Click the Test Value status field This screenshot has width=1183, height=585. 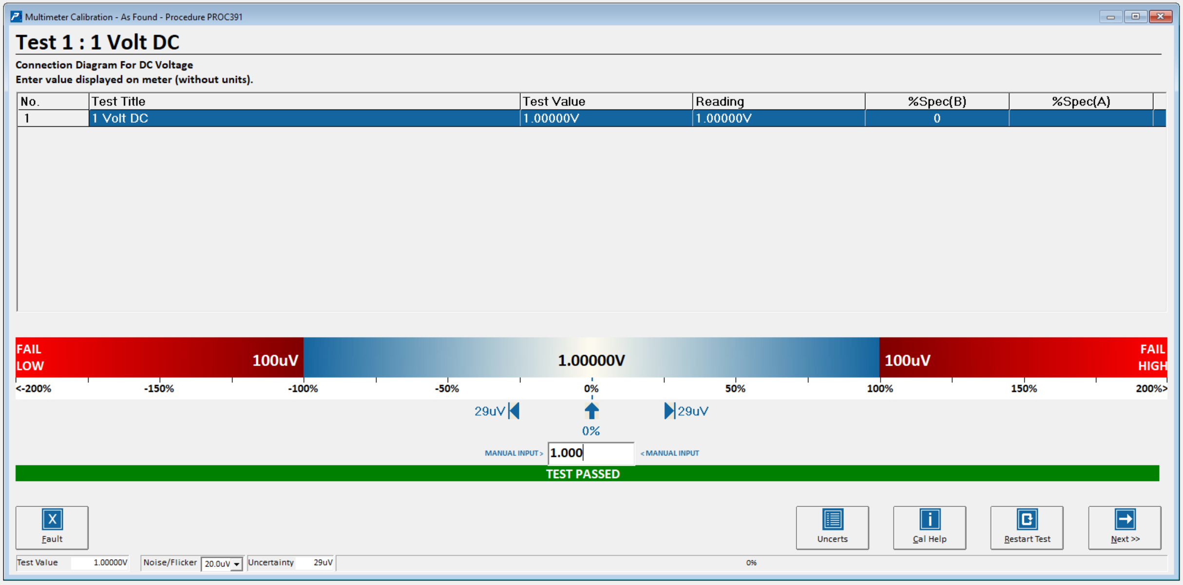click(x=99, y=563)
